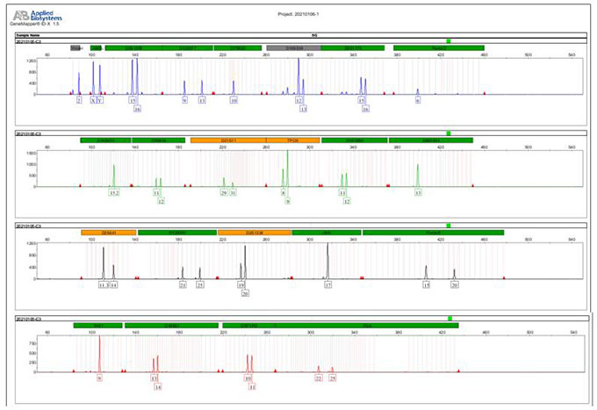
Task: Select the Y allele label on the blue trace
Action: (100, 100)
